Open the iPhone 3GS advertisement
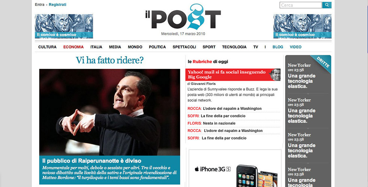 (x=235, y=168)
